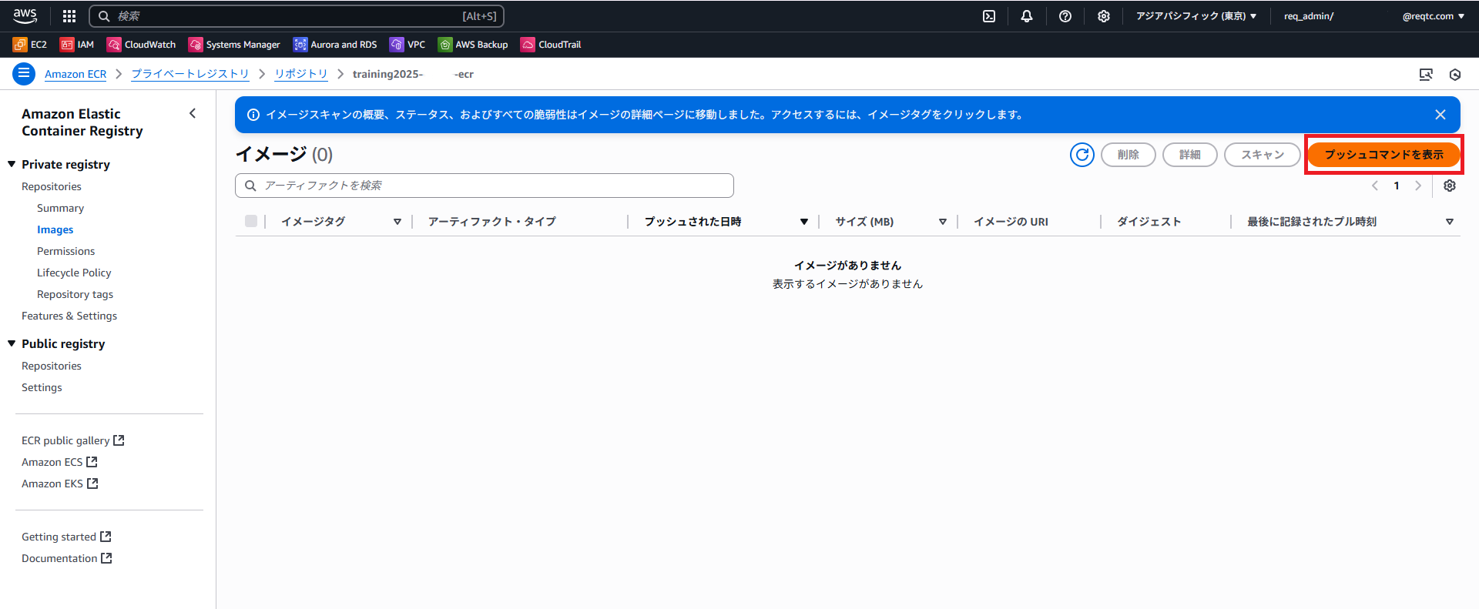Viewport: 1479px width, 609px height.
Task: Open the CloudTrail shortcut
Action: point(551,45)
